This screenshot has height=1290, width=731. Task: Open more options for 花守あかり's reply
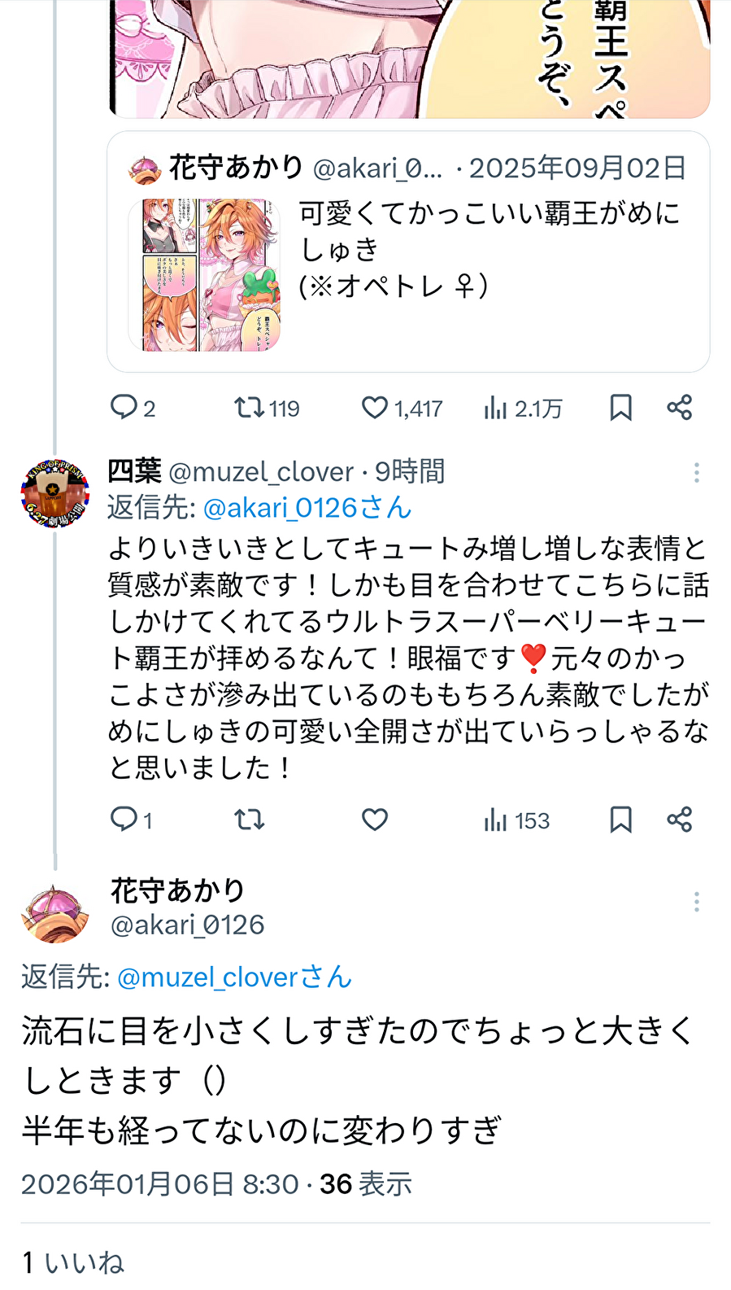(x=696, y=902)
